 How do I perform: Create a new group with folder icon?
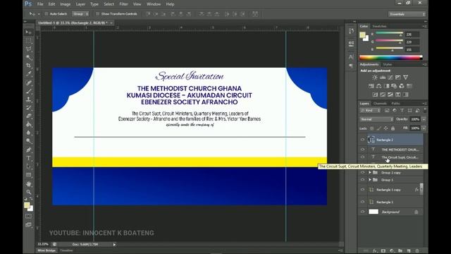(x=400, y=251)
